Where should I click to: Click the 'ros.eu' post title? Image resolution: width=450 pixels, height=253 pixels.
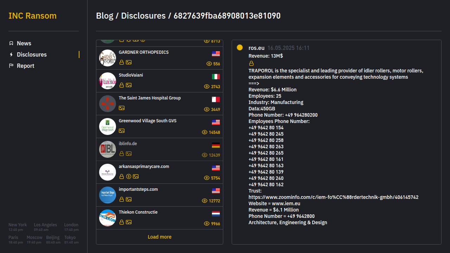257,48
